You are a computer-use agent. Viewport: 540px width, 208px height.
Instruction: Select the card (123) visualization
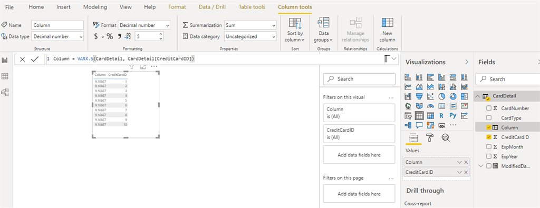click(x=442, y=106)
